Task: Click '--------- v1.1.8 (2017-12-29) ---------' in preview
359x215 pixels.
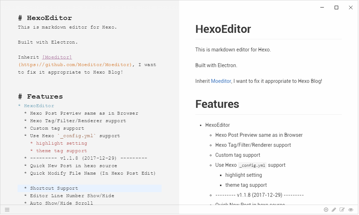Action: point(259,195)
